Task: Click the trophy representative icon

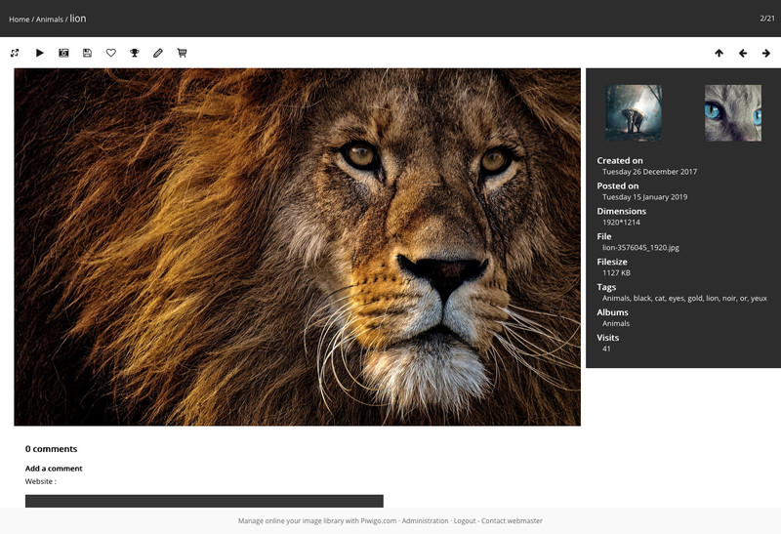Action: [135, 53]
